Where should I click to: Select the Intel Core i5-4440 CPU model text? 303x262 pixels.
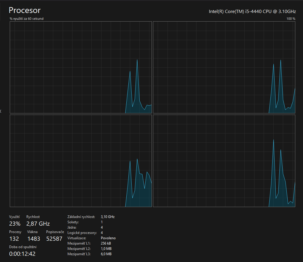(252, 12)
